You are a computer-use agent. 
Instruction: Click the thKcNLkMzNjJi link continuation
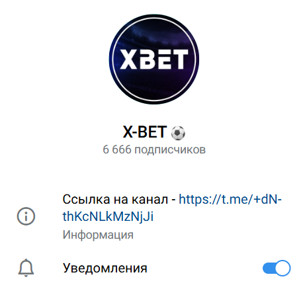(108, 216)
